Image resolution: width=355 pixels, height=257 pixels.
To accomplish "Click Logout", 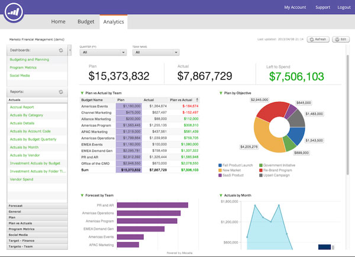I will tap(344, 7).
